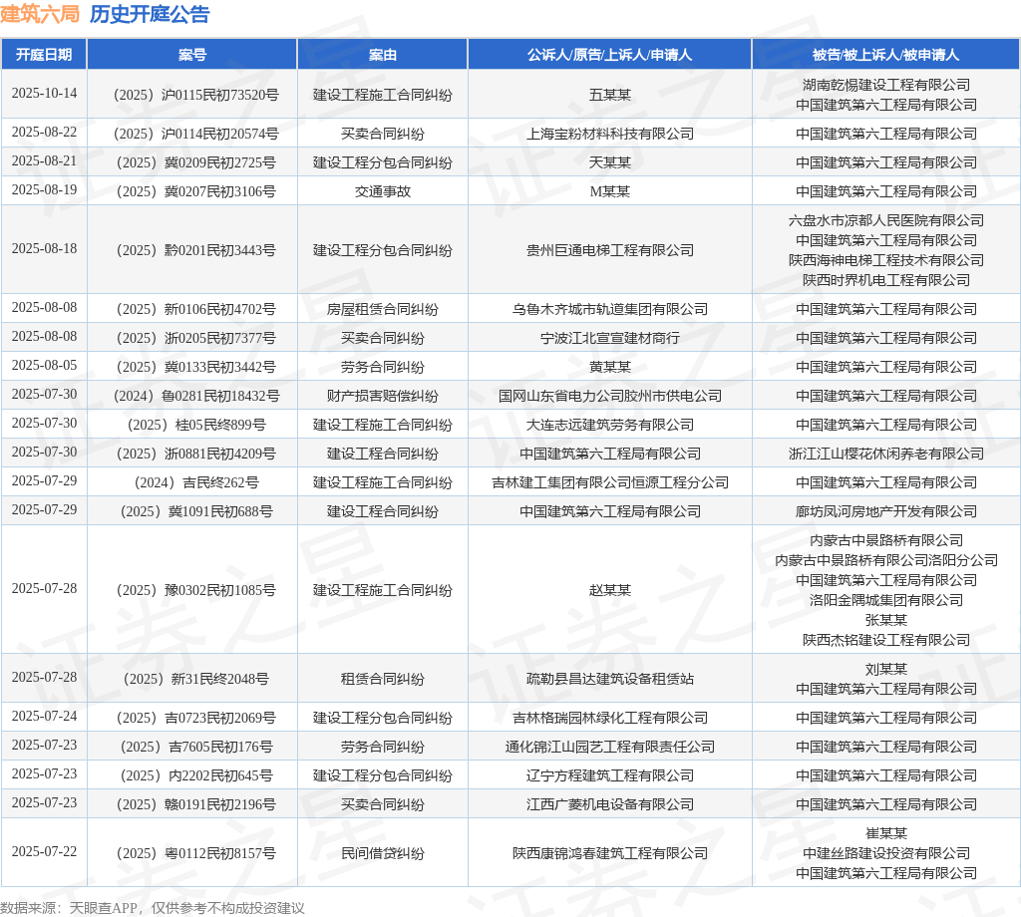Select case number (2025)黔0201民初3443号

(196, 250)
